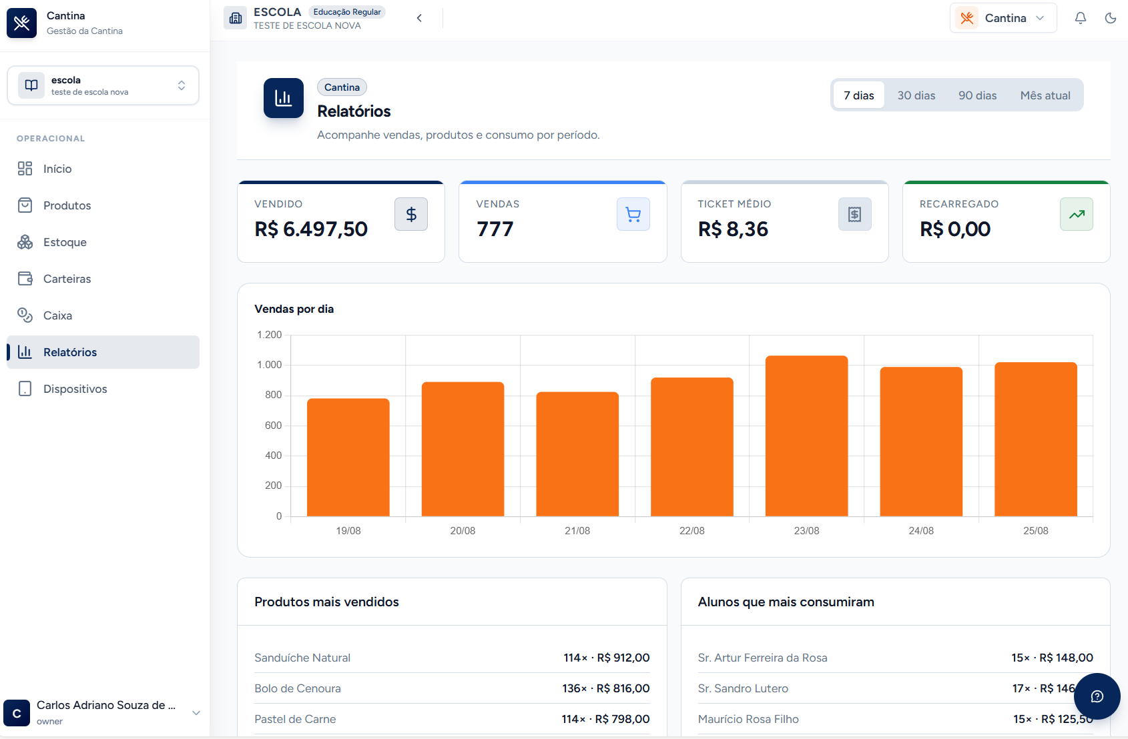
Task: Switch period to Mês atual
Action: tap(1045, 95)
